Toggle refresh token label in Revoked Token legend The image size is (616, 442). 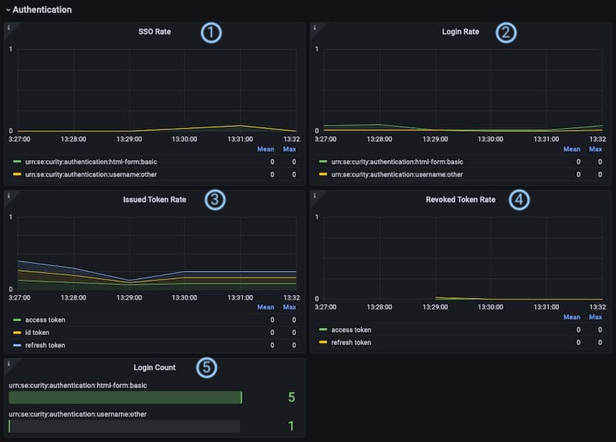coord(350,342)
